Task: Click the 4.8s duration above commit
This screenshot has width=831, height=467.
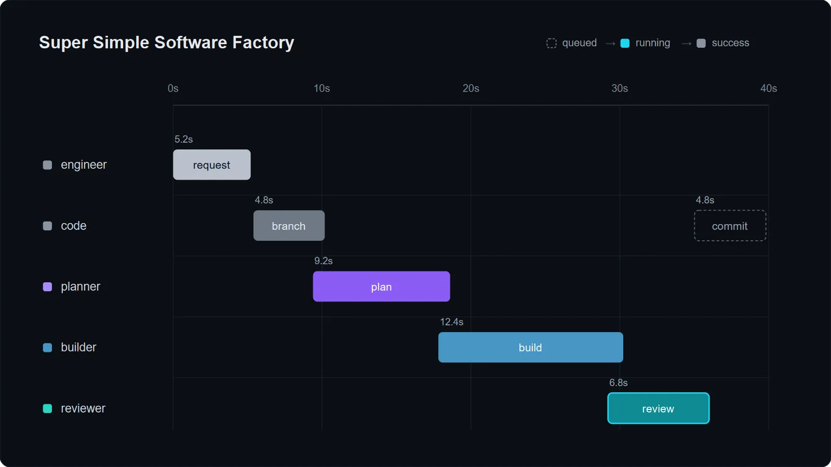Action: pos(705,200)
